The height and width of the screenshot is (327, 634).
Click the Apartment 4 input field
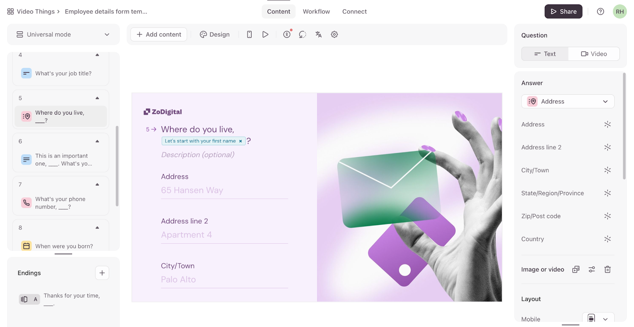point(224,235)
